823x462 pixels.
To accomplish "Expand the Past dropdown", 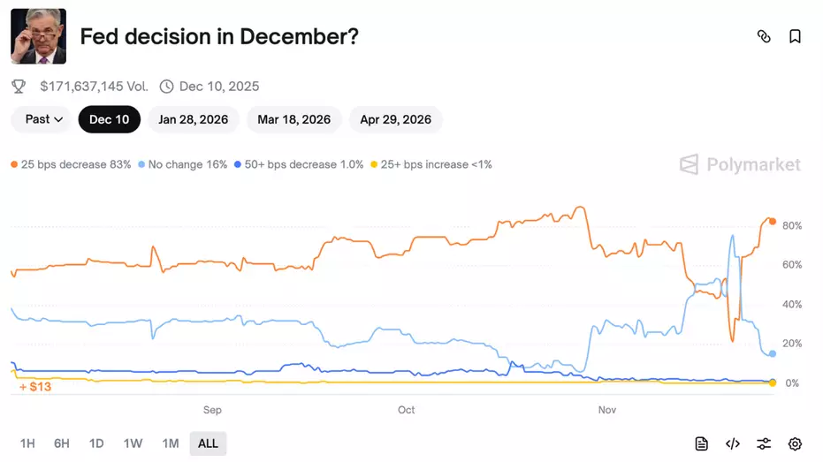I will (x=43, y=119).
